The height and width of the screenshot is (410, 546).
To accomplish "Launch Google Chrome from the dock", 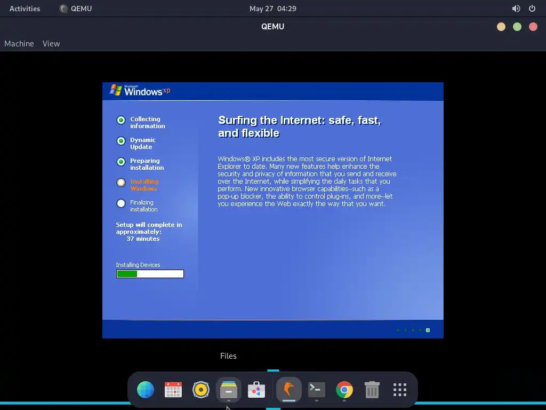I will [344, 389].
